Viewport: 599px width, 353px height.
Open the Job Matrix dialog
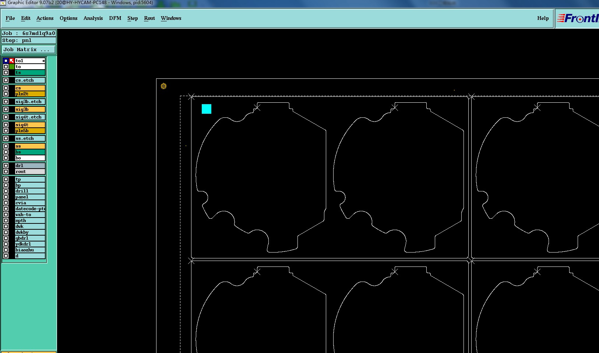pos(29,49)
